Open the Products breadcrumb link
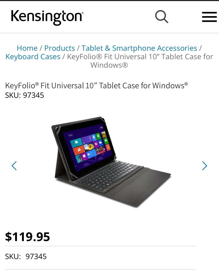This screenshot has width=219, height=272. (x=60, y=48)
